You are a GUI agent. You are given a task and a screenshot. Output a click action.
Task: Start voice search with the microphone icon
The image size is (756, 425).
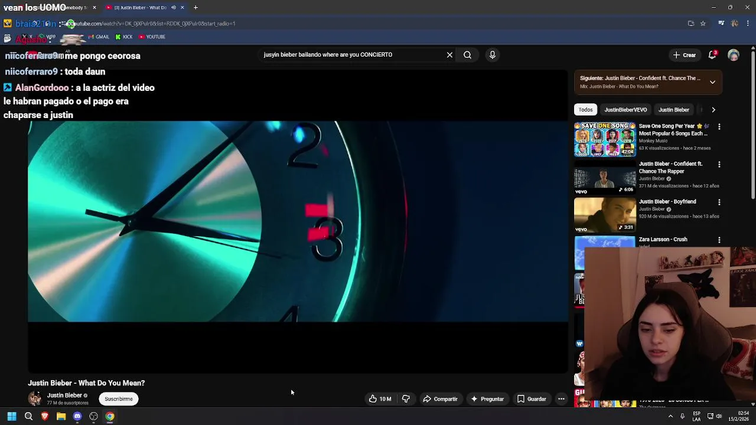(493, 55)
